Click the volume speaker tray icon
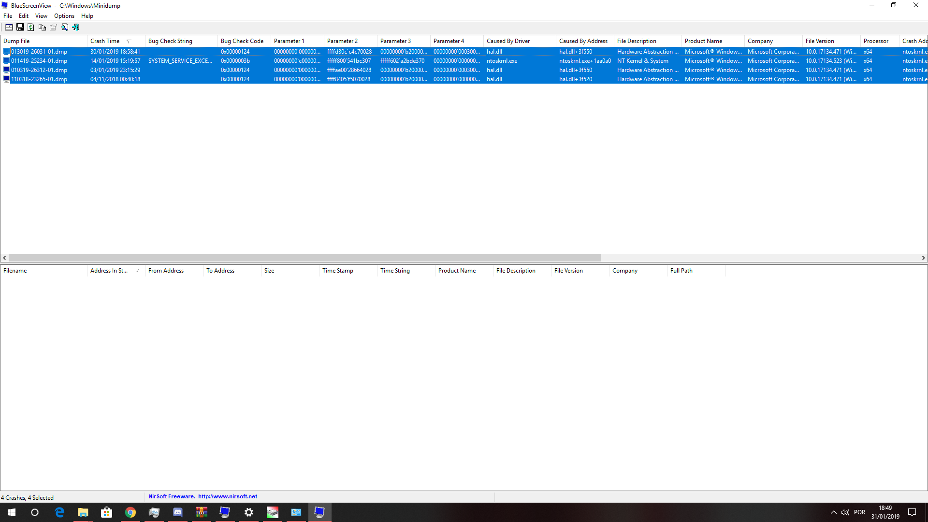This screenshot has width=928, height=522. [845, 512]
